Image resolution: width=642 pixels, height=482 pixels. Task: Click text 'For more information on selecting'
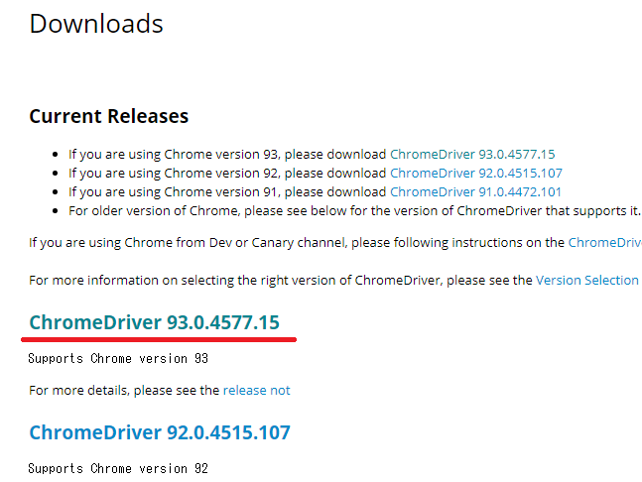pyautogui.click(x=131, y=281)
